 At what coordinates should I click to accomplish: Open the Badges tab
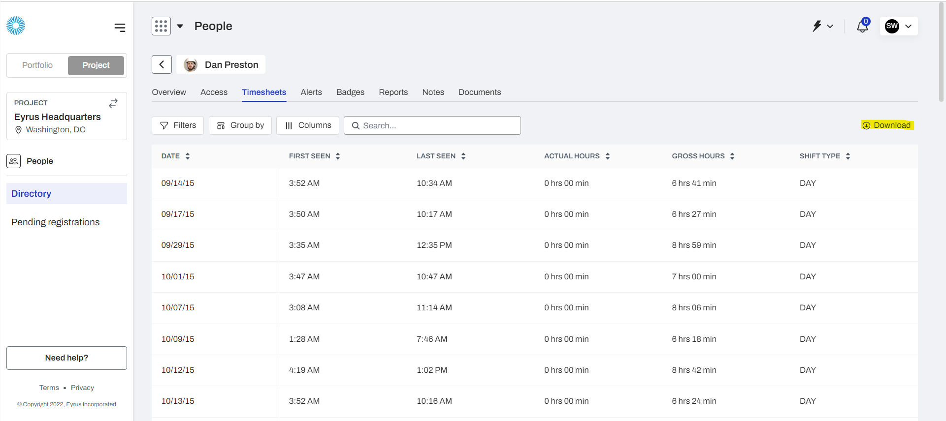point(350,92)
